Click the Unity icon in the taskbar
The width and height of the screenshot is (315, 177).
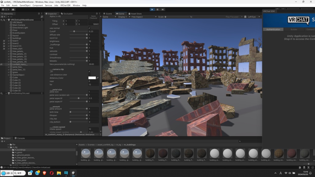(73, 173)
